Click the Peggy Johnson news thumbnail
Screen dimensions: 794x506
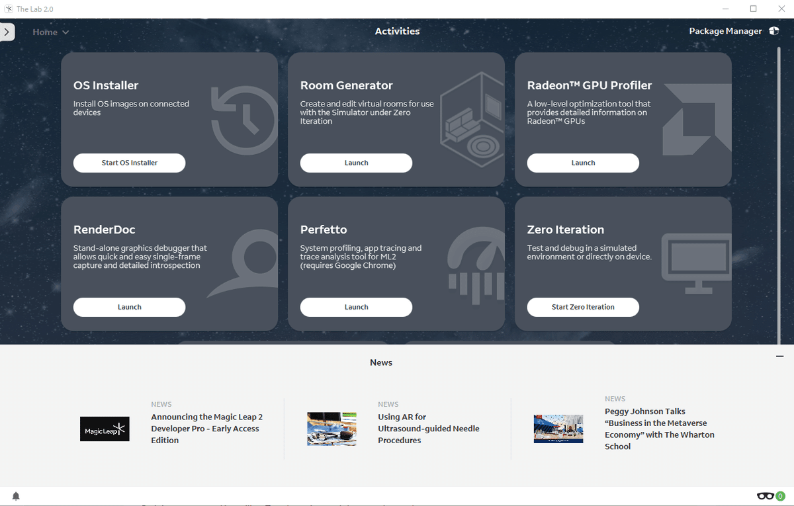[558, 429]
